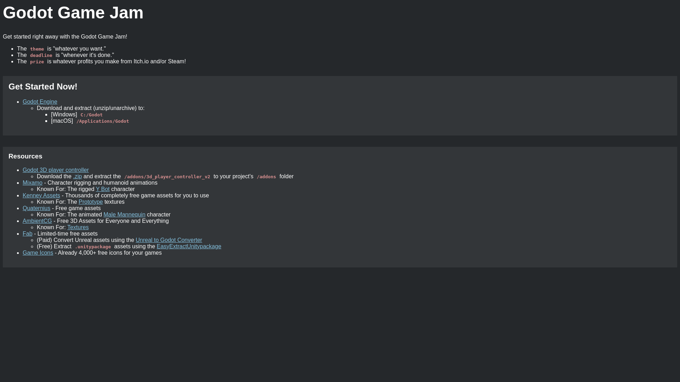Image resolution: width=680 pixels, height=382 pixels.
Task: Click 'Limited-time free assets' text
Action: tap(67, 234)
